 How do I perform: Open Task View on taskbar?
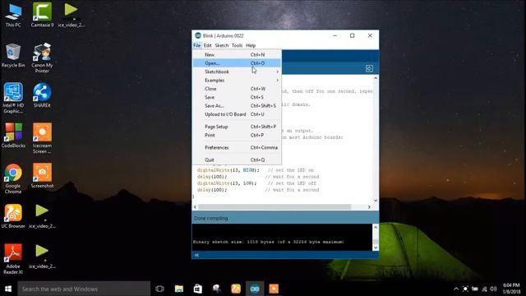[160, 289]
